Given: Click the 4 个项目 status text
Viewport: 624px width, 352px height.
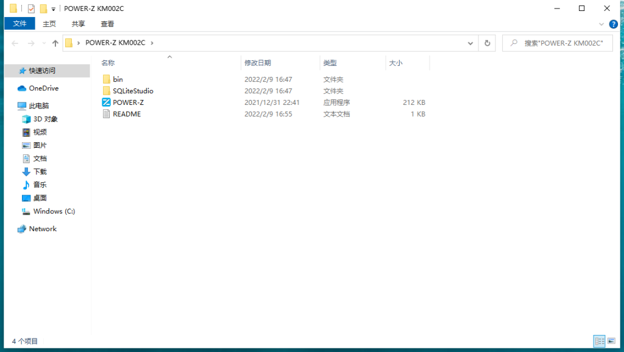Looking at the screenshot, I should pyautogui.click(x=24, y=341).
